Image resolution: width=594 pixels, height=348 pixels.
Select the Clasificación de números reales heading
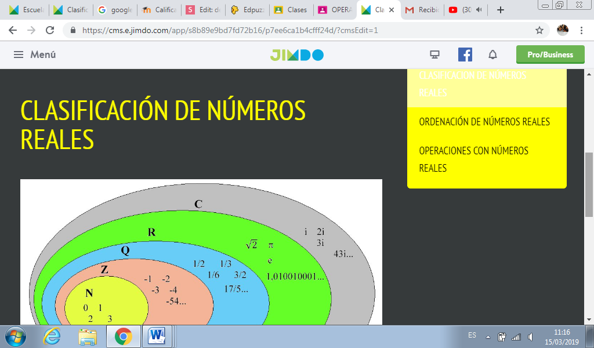point(163,125)
